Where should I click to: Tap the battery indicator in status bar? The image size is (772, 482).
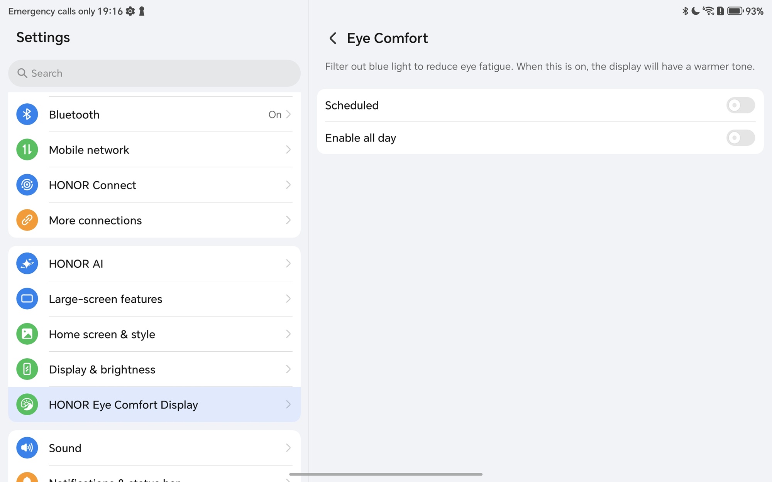(735, 11)
